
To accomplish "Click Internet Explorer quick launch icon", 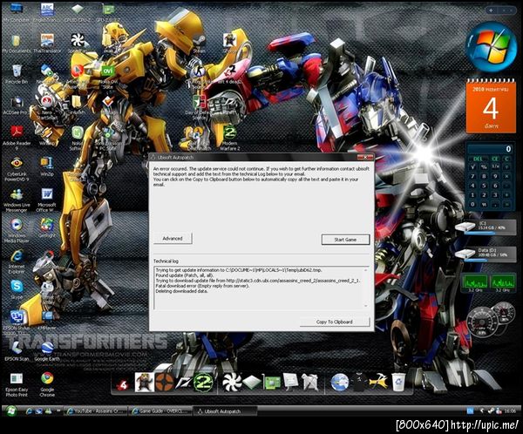I will pyautogui.click(x=30, y=411).
